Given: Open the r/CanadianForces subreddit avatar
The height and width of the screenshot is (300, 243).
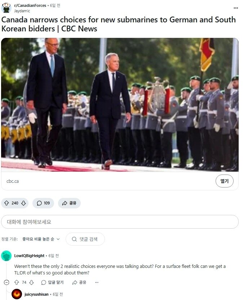Looking at the screenshot, I should coord(6,8).
